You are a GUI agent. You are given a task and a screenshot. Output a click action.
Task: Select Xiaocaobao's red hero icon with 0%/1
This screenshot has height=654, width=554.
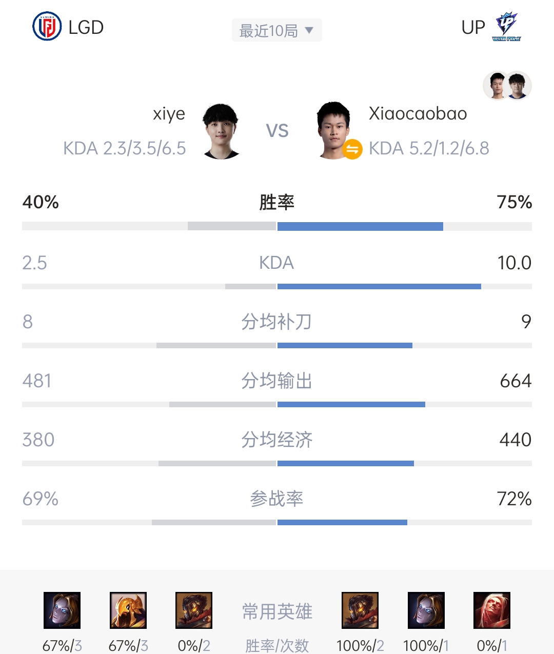[492, 610]
